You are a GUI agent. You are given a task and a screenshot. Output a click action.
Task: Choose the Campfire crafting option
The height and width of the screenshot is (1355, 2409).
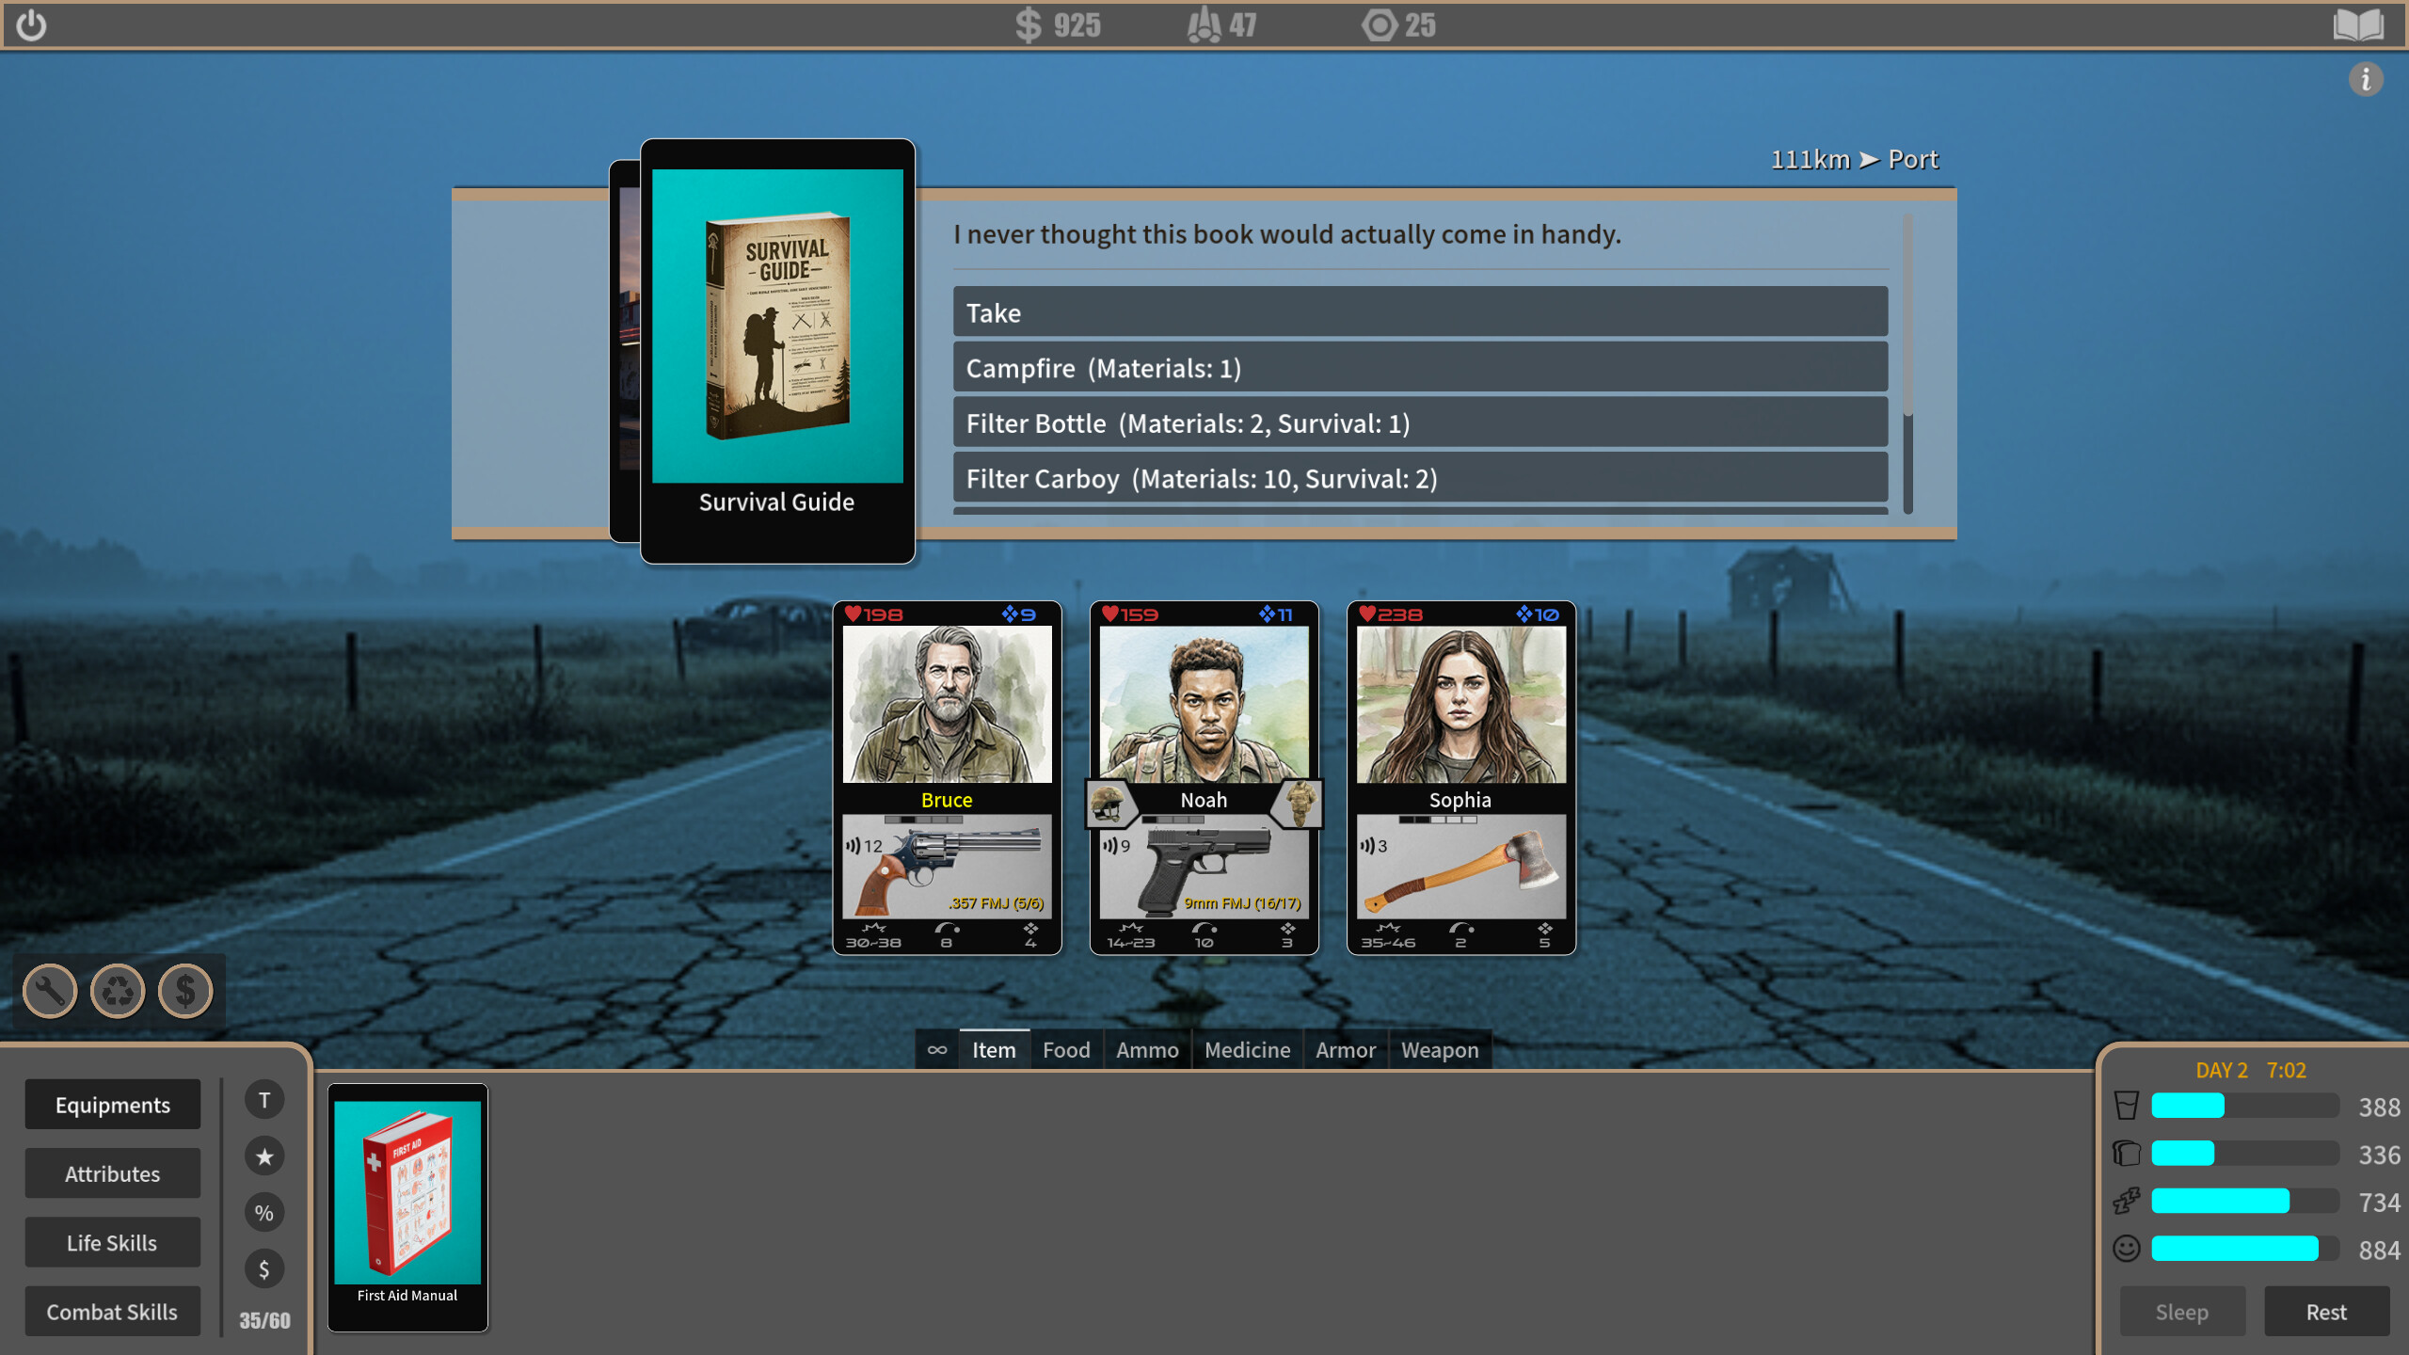(1420, 368)
